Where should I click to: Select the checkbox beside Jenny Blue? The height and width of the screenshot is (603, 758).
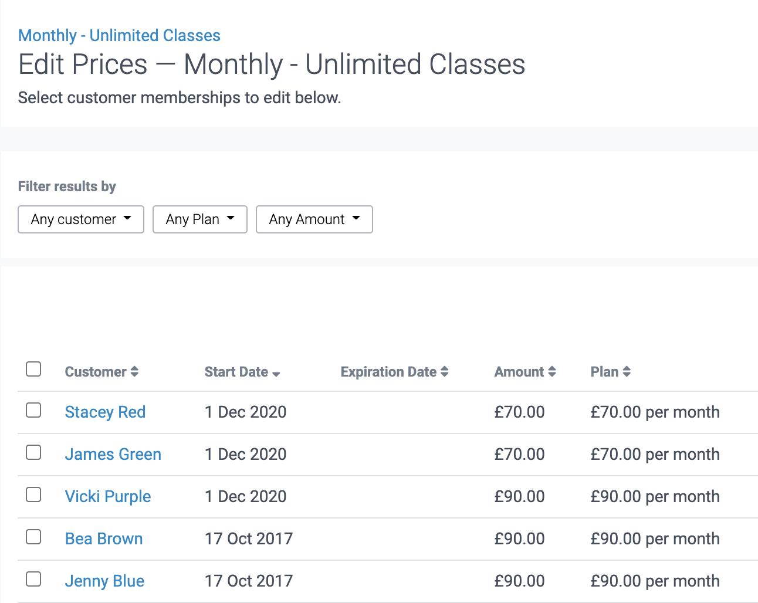33,579
